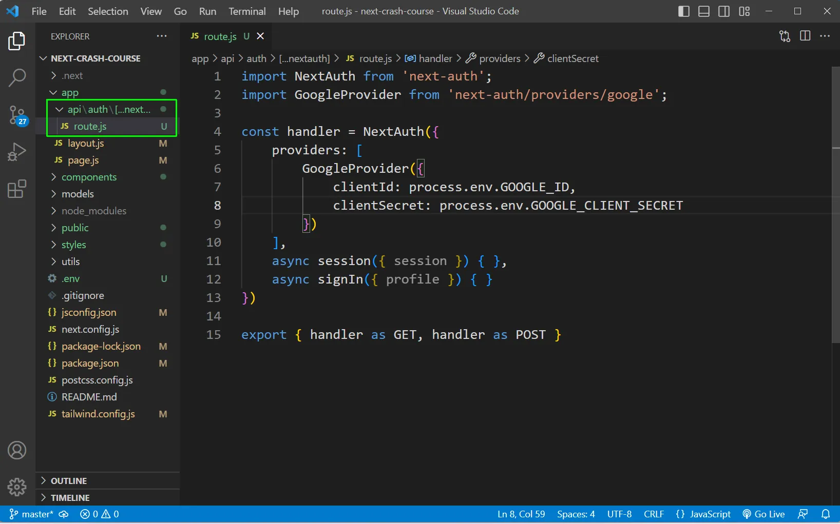Open Source Control view with 27 changes
Viewport: 840px width, 524px height.
pyautogui.click(x=18, y=115)
